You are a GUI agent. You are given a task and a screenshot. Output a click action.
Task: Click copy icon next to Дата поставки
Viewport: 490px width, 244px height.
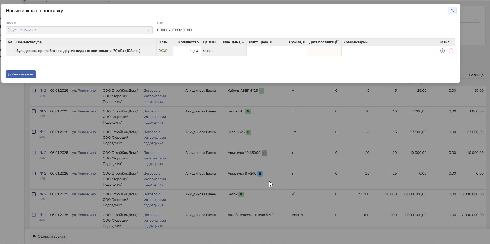(x=337, y=42)
